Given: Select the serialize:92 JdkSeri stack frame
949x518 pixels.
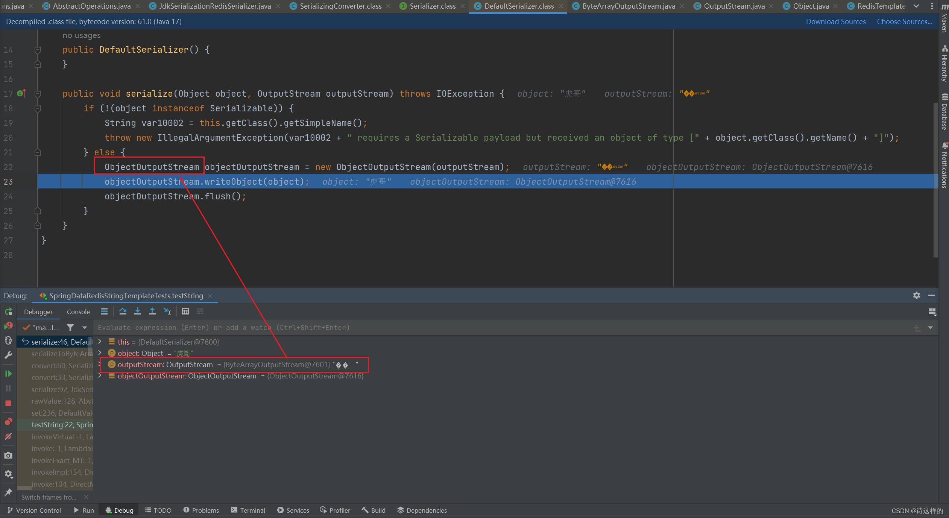Looking at the screenshot, I should tap(55, 389).
